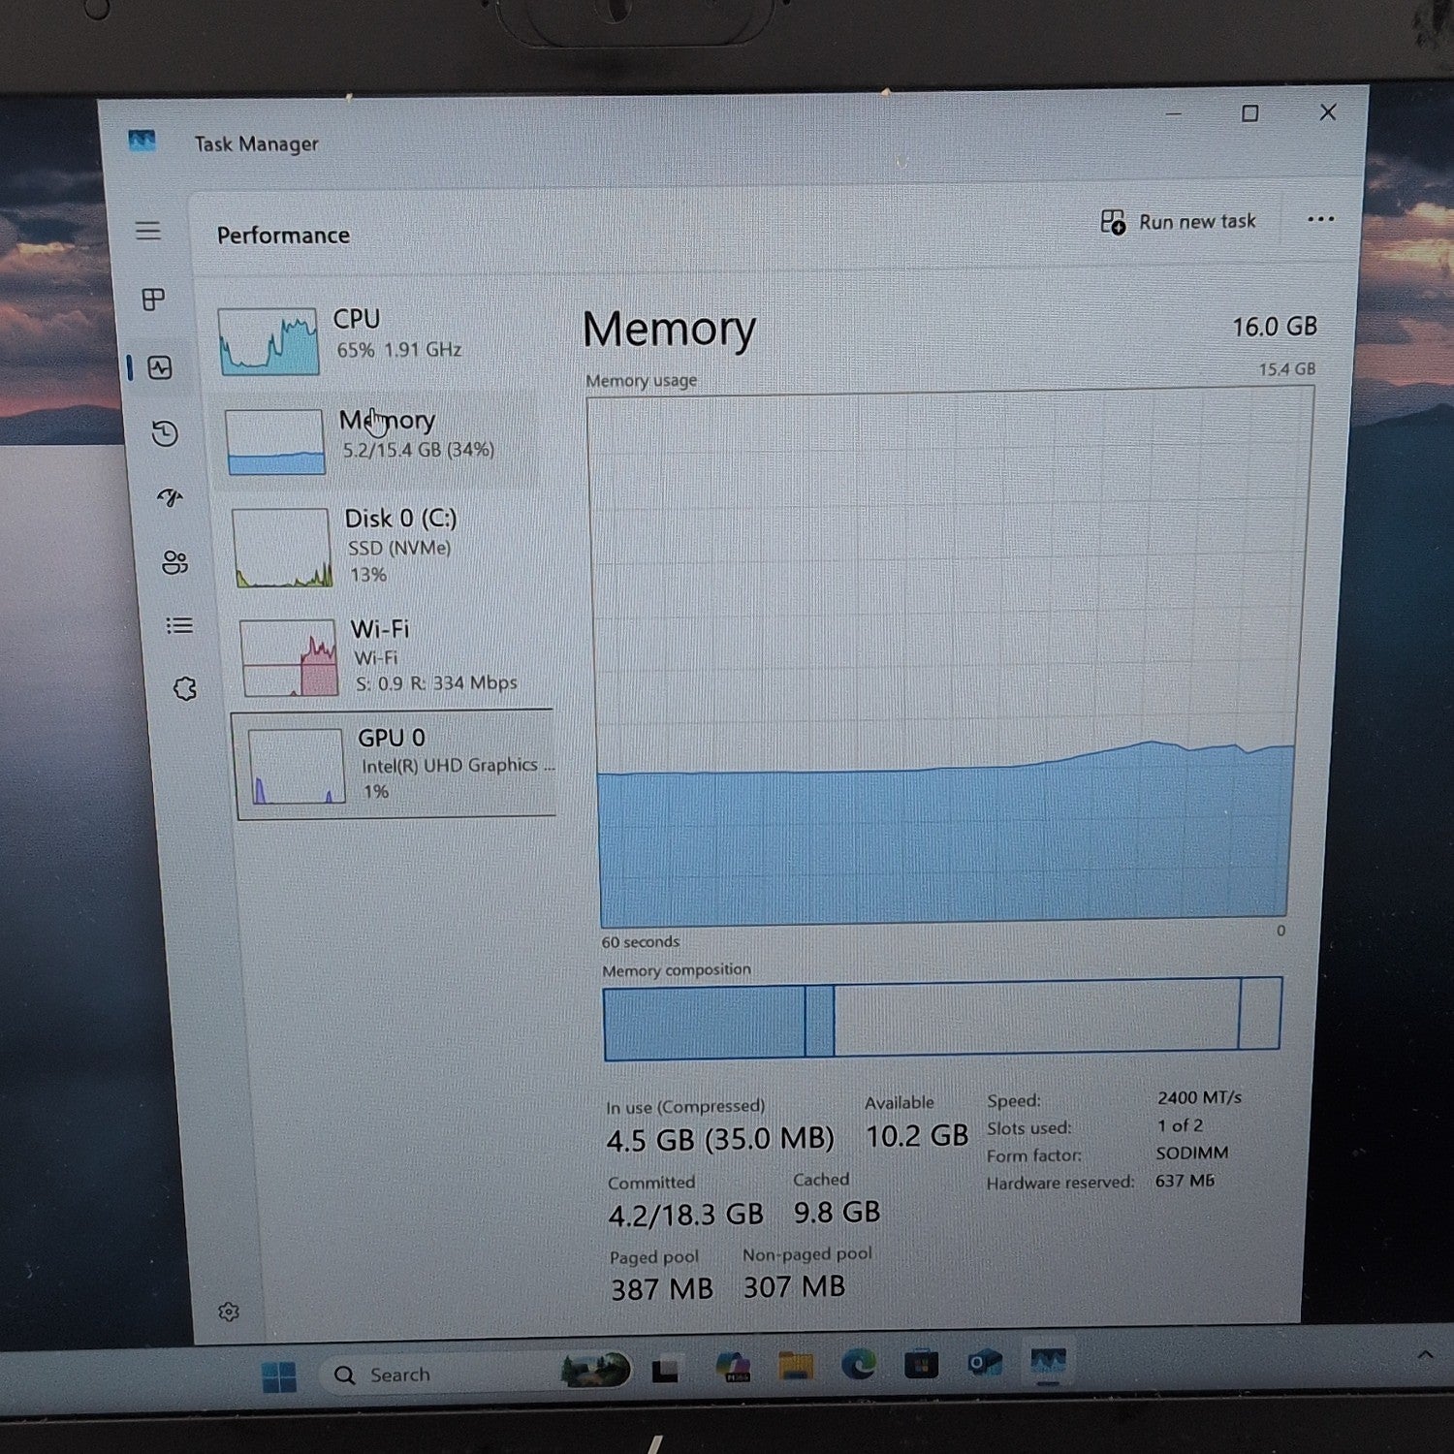This screenshot has height=1454, width=1454.
Task: Open Outlook from the taskbar
Action: coord(985,1363)
